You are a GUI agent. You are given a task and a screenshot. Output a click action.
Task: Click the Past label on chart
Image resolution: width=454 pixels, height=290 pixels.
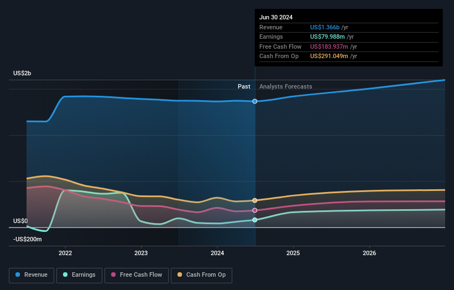pos(244,87)
